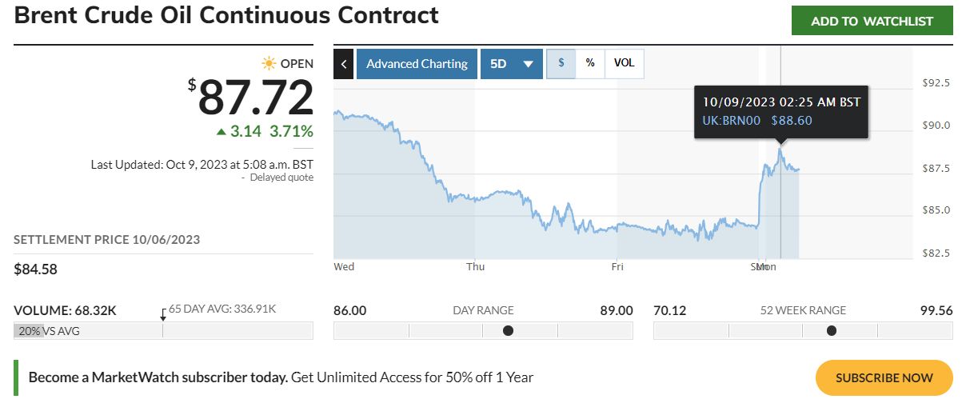Select Thu label on chart axis
The width and height of the screenshot is (970, 407).
(476, 267)
